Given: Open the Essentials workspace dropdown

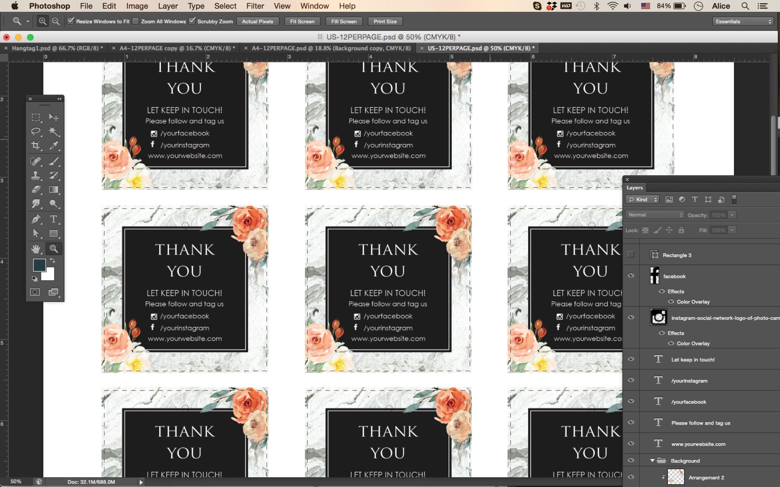Looking at the screenshot, I should [x=743, y=21].
